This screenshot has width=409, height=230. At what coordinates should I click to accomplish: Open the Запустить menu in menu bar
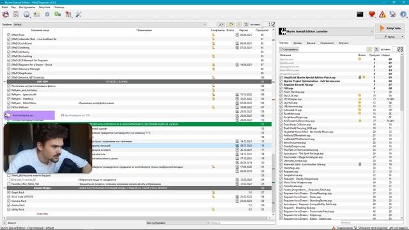click(44, 7)
